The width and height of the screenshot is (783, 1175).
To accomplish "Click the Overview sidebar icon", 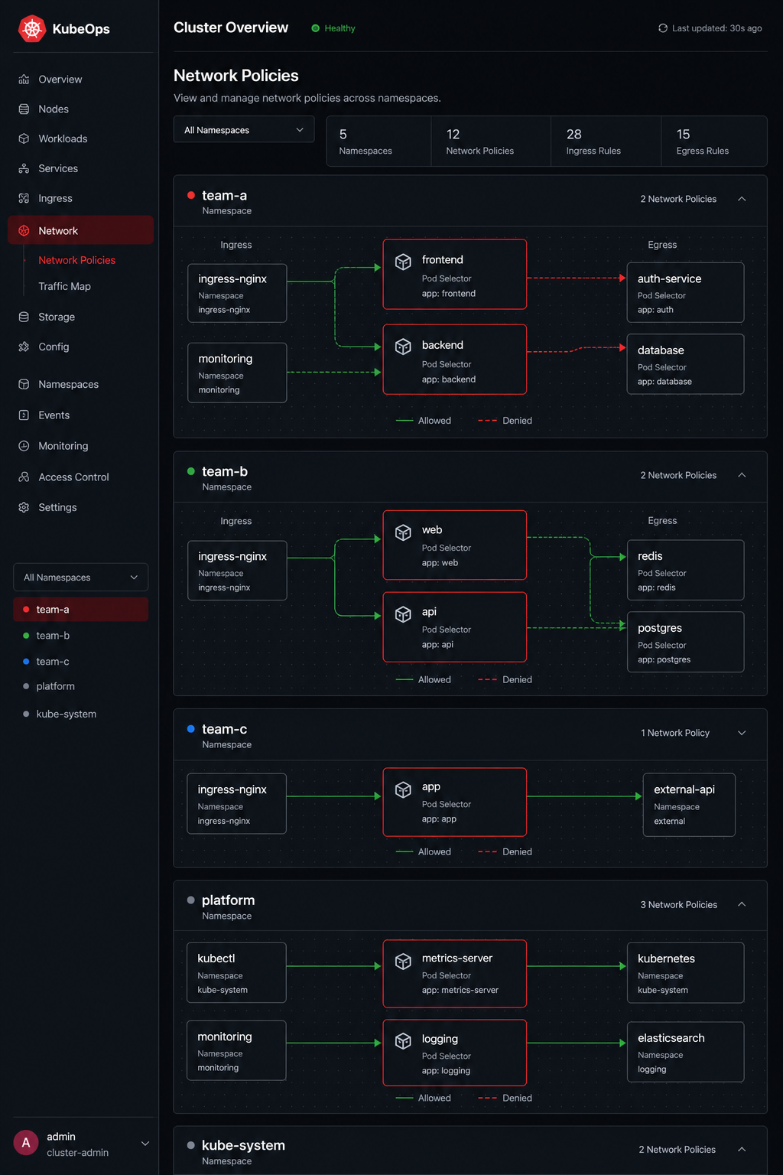I will [24, 80].
